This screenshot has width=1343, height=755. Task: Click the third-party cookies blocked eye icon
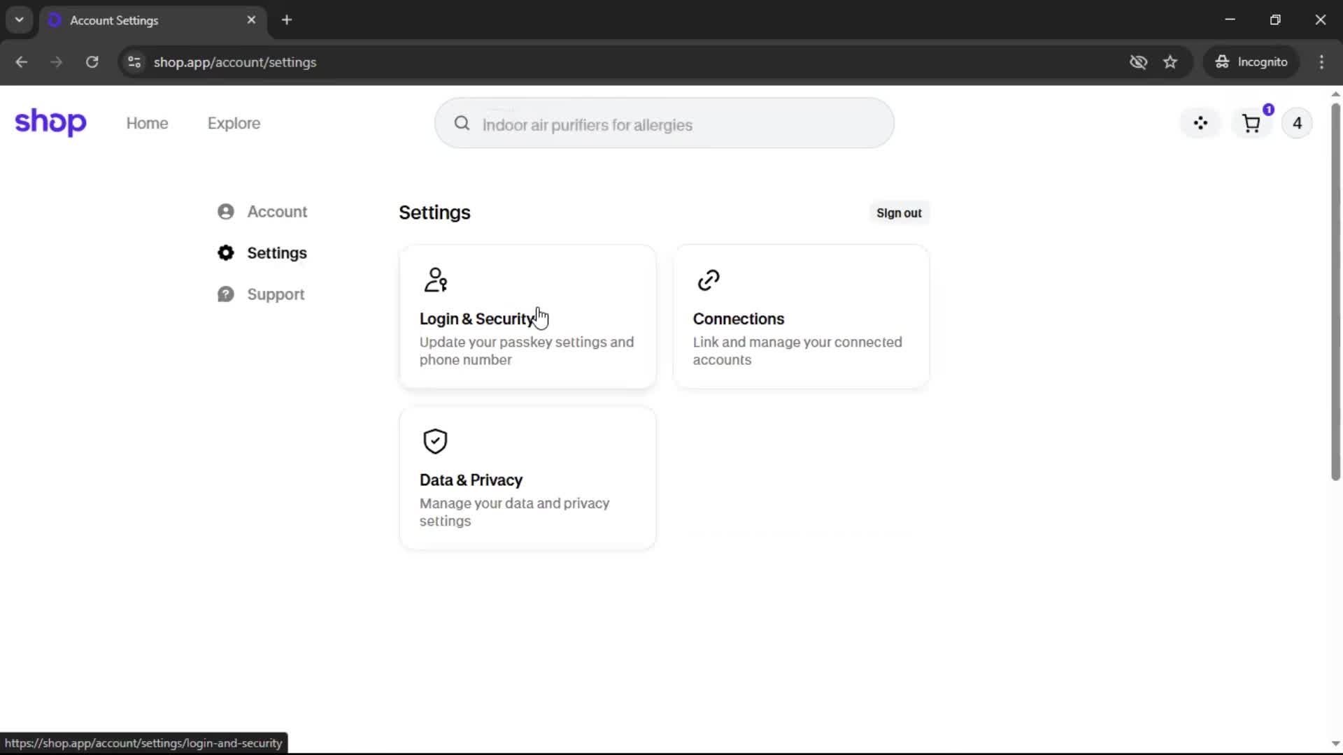point(1138,62)
